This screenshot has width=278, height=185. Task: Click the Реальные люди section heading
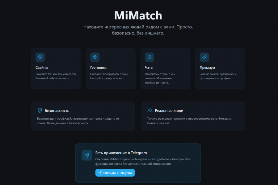point(169,110)
